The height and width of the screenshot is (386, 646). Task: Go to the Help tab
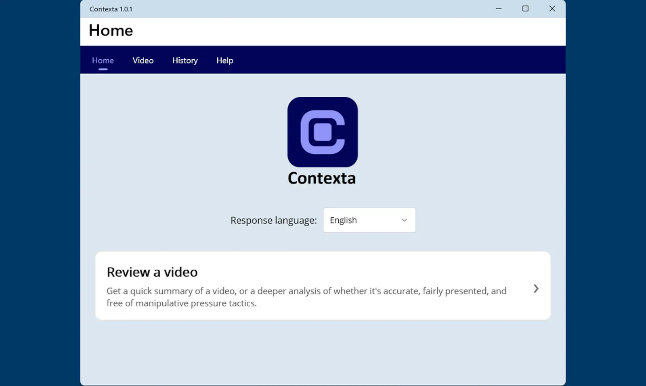tap(225, 61)
